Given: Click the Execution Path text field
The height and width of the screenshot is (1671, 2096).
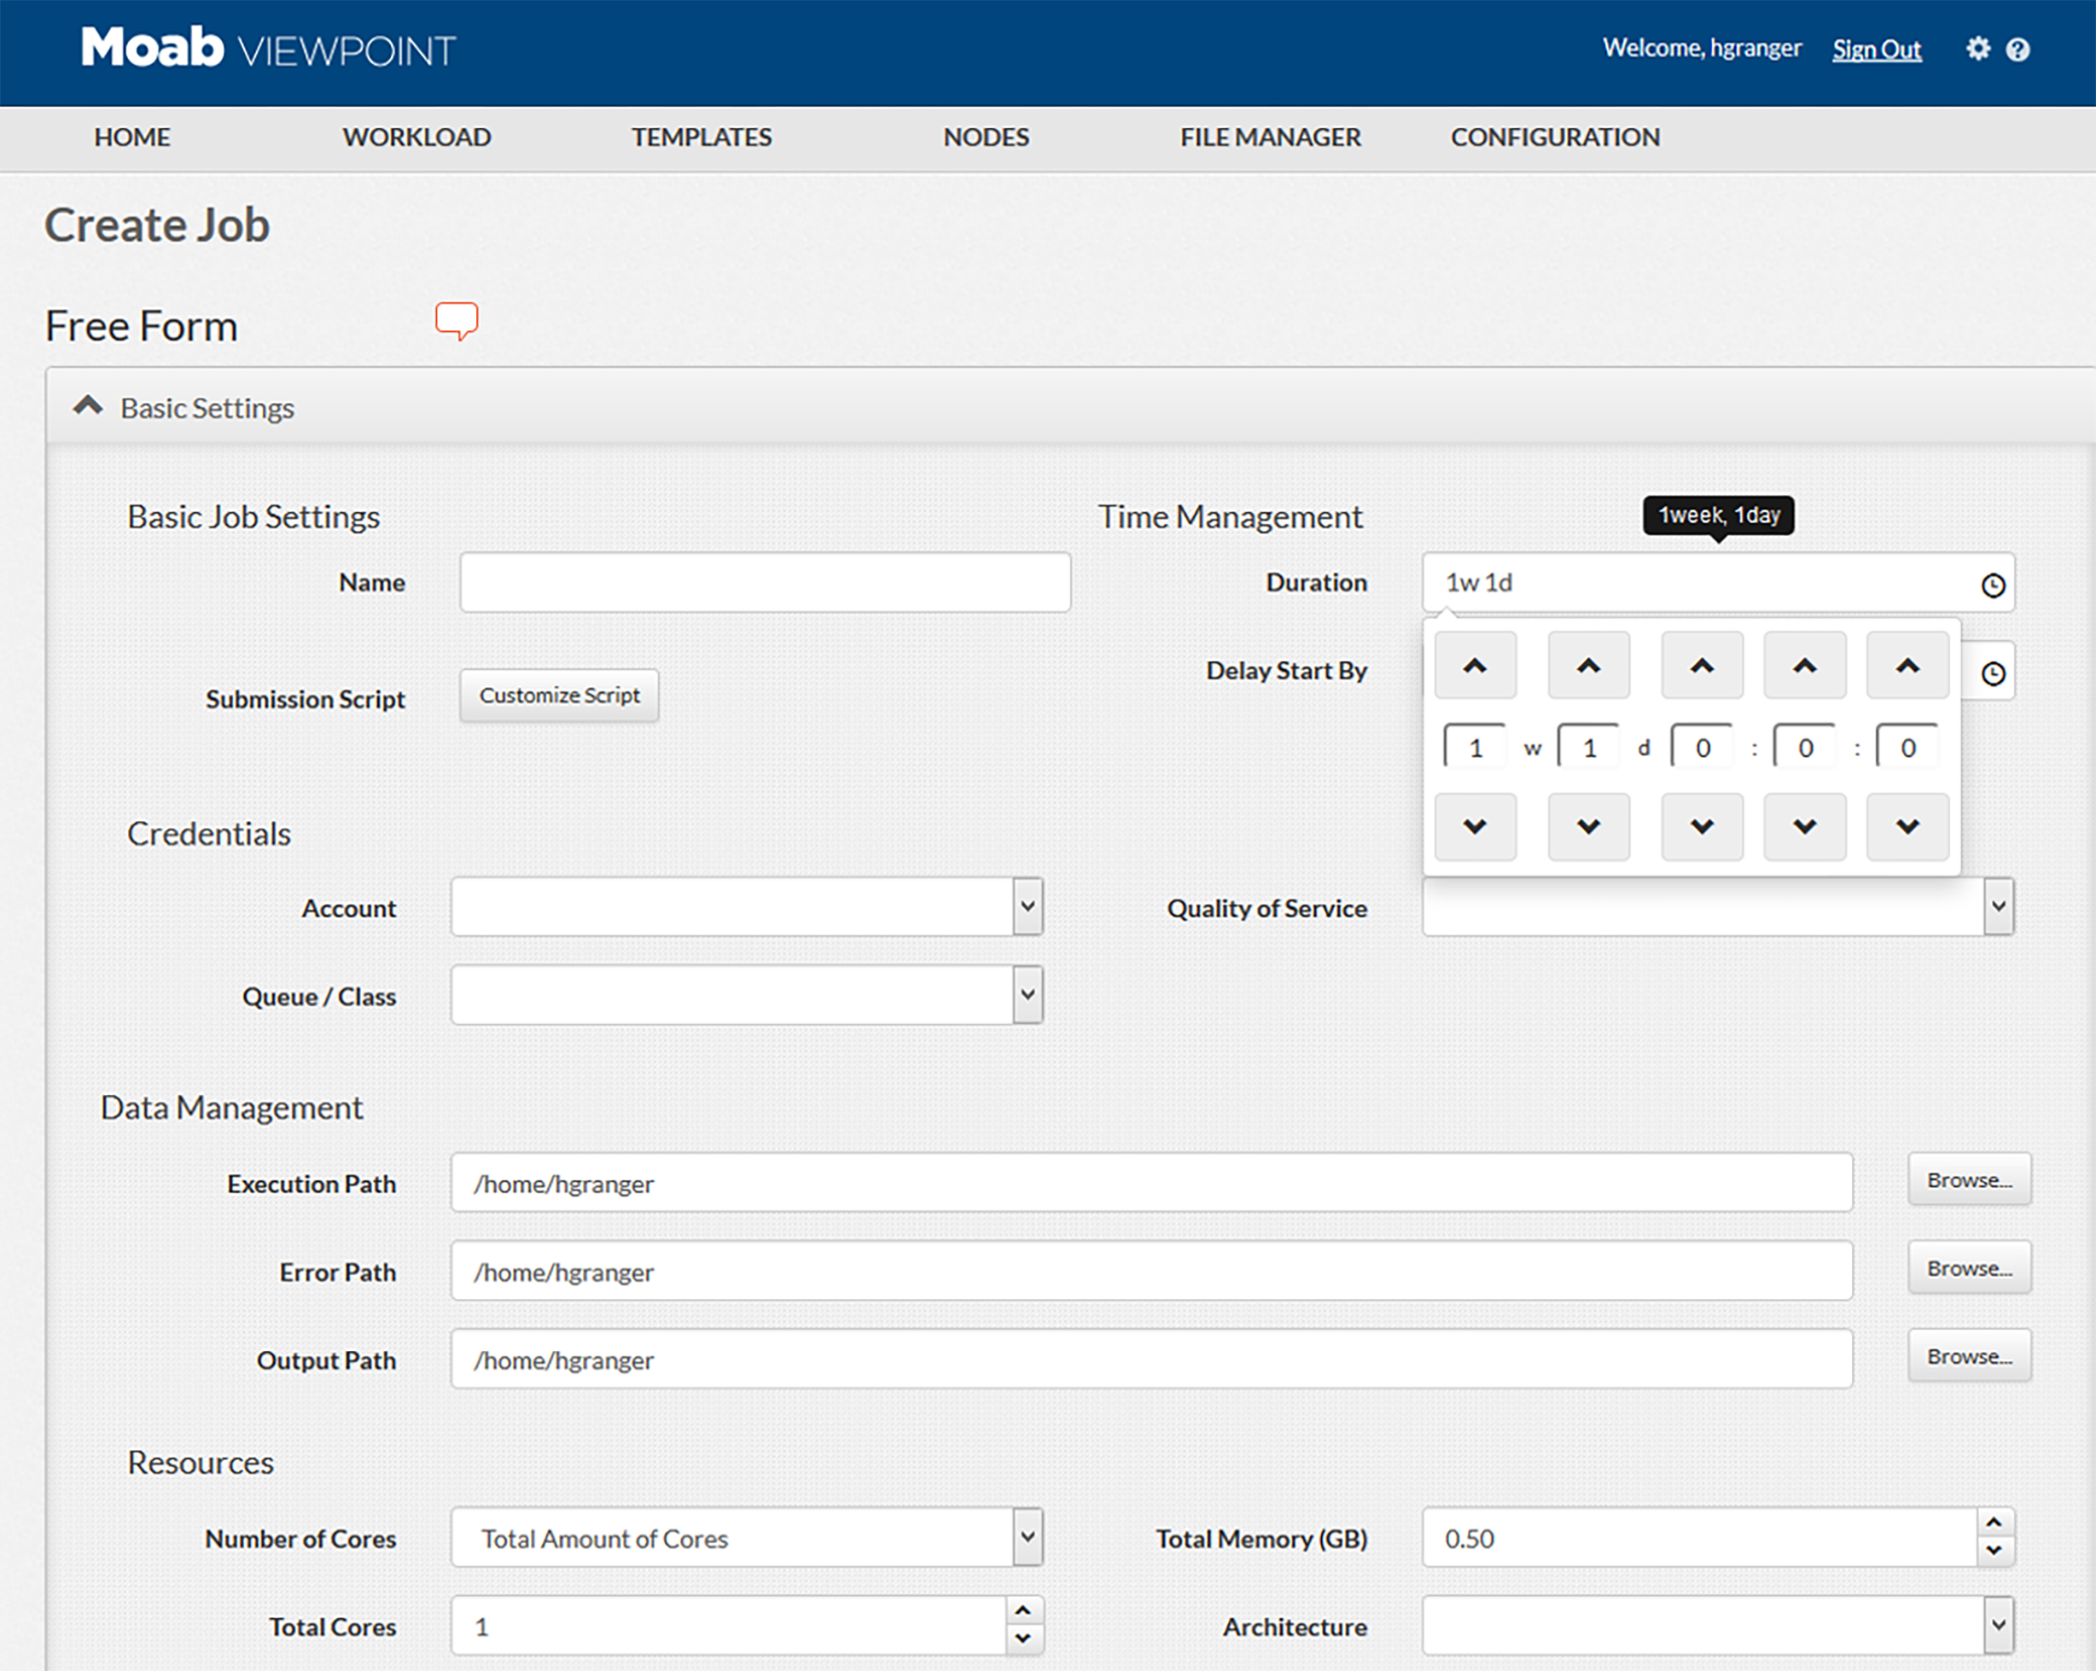Looking at the screenshot, I should [x=1151, y=1183].
